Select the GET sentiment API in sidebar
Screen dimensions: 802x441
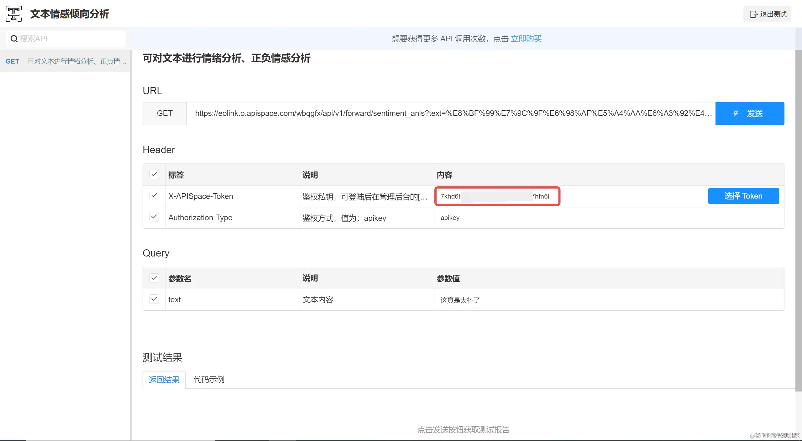point(65,61)
